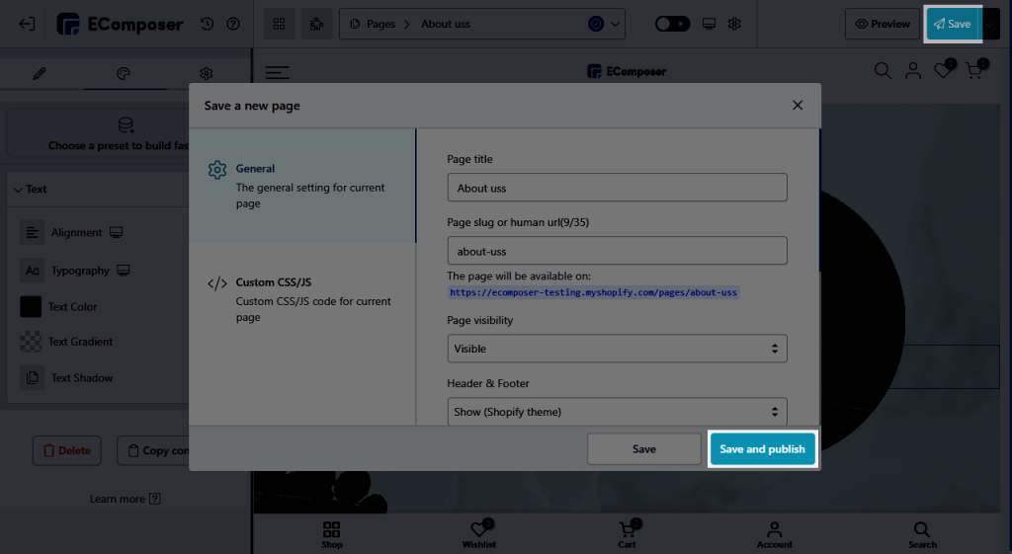
Task: Expand arrow next to top Save button
Action: [990, 24]
